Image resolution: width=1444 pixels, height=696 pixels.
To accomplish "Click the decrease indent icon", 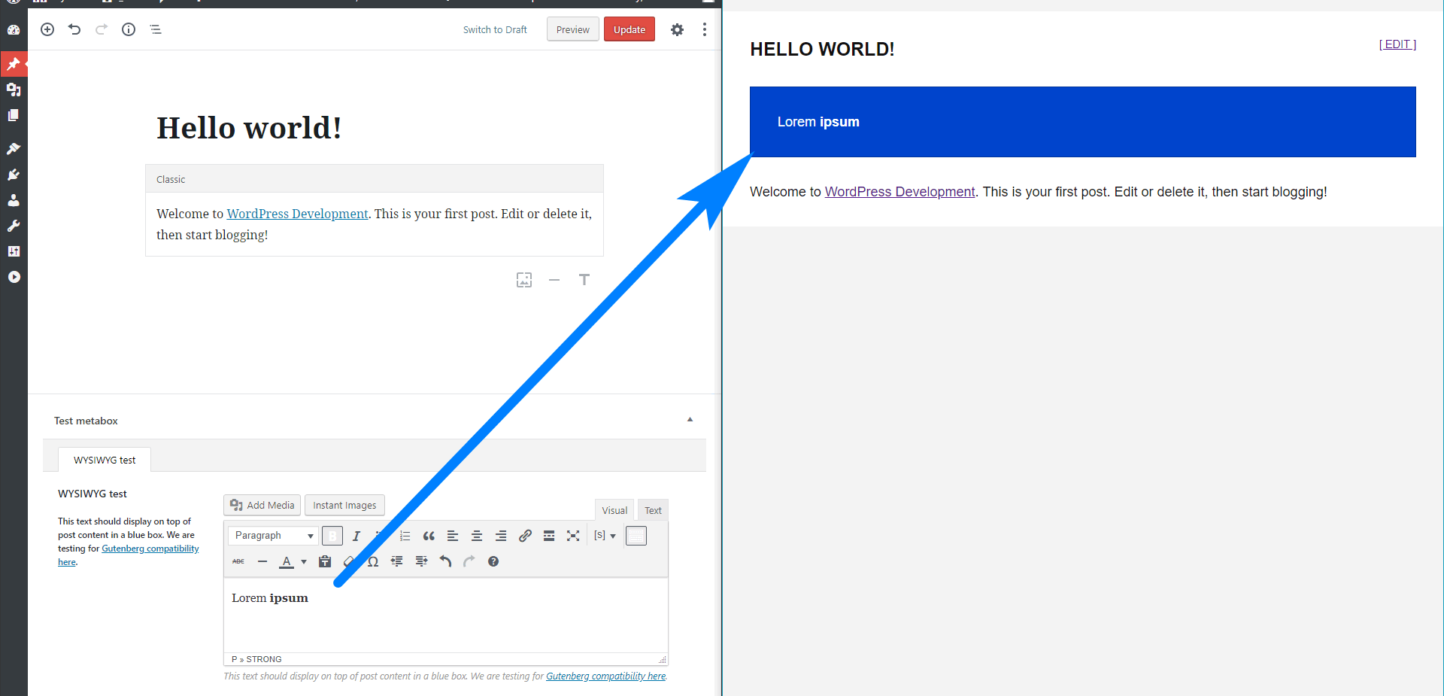I will [x=397, y=561].
